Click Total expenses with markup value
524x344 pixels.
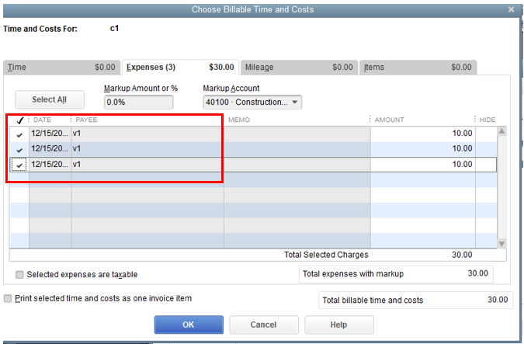click(477, 273)
